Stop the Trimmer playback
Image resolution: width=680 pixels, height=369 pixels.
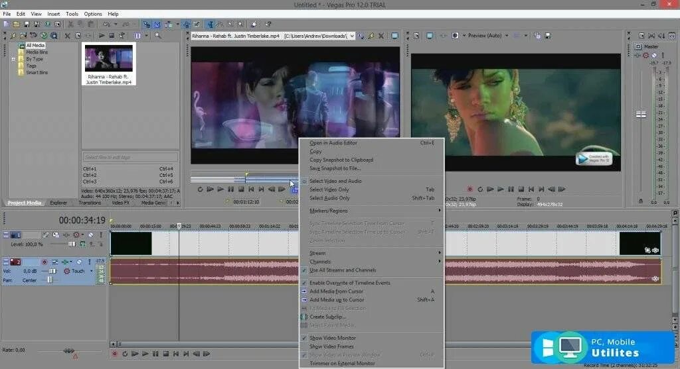(x=241, y=189)
